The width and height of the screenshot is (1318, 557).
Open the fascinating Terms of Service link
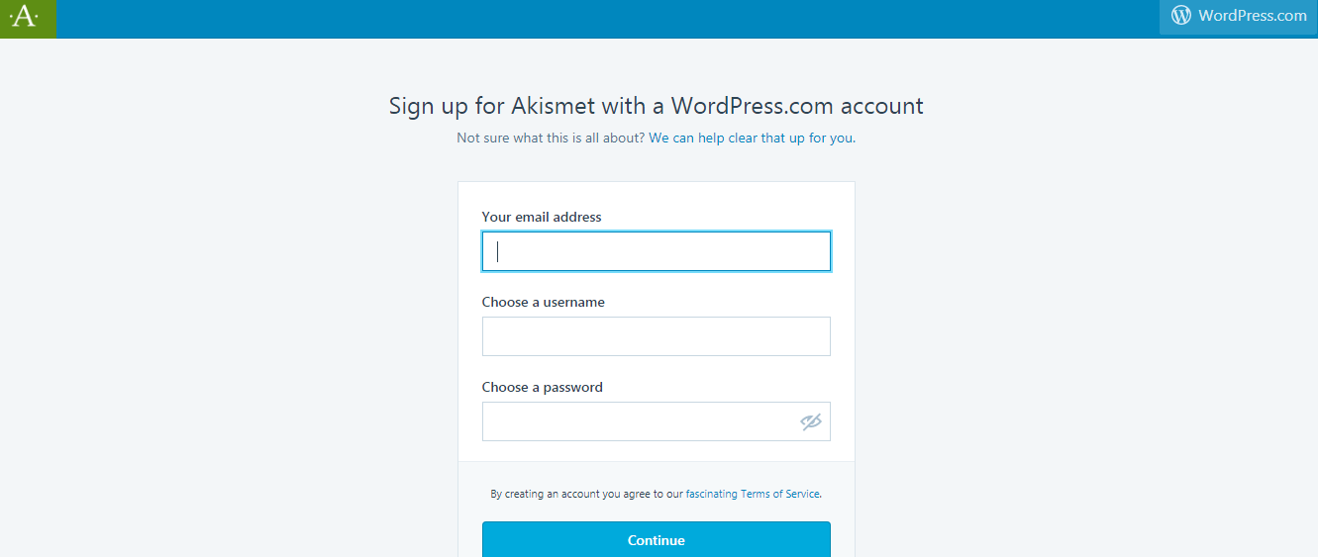(779, 494)
